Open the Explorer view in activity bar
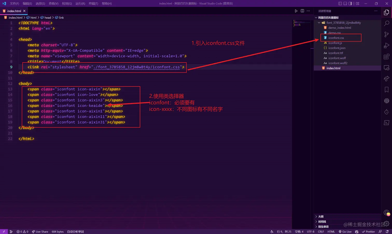The image size is (392, 234). click(x=387, y=12)
